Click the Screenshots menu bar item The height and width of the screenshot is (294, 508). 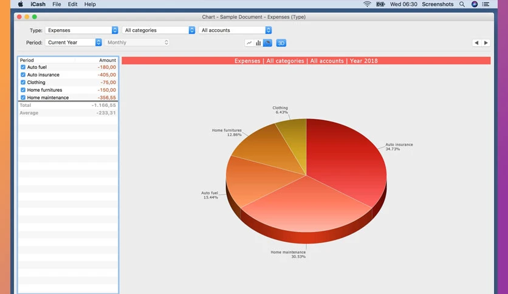pyautogui.click(x=438, y=4)
